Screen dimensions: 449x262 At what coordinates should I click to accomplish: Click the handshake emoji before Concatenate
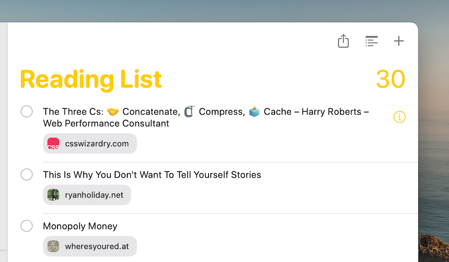[x=113, y=112]
